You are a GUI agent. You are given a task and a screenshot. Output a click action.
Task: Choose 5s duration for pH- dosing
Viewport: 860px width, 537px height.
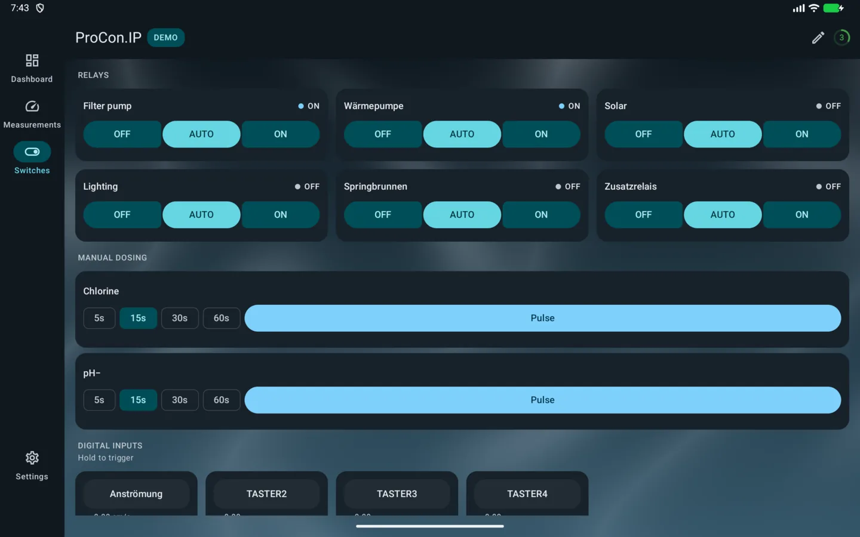tap(99, 400)
